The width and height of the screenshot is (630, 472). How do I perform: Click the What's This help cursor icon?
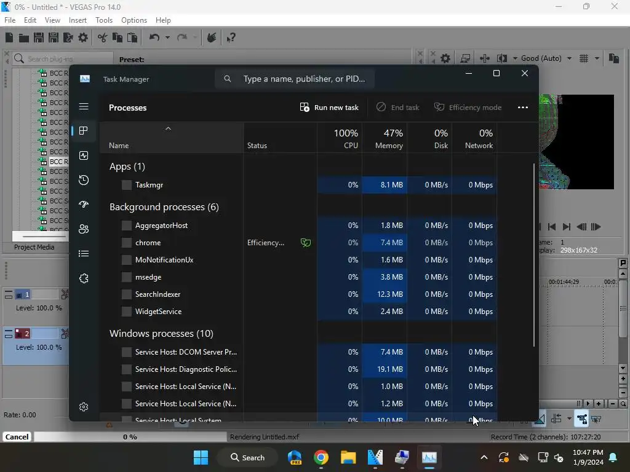pyautogui.click(x=231, y=37)
